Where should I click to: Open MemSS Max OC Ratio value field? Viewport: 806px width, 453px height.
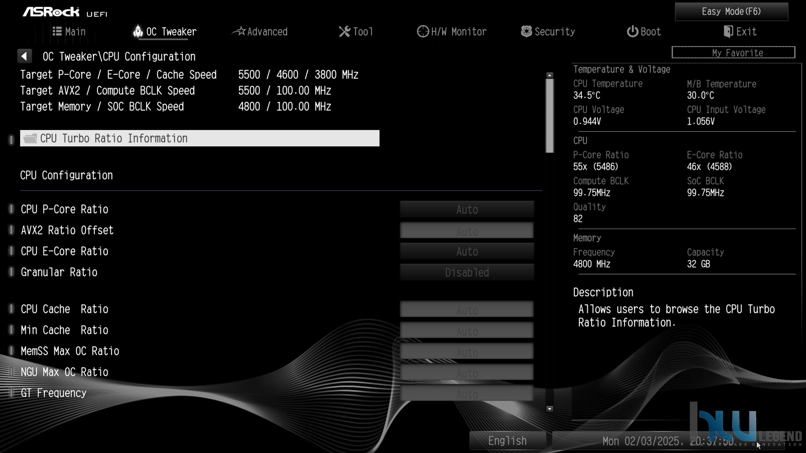point(467,351)
